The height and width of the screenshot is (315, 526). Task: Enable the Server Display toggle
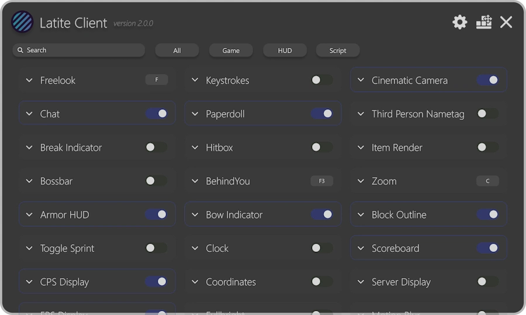coord(487,282)
